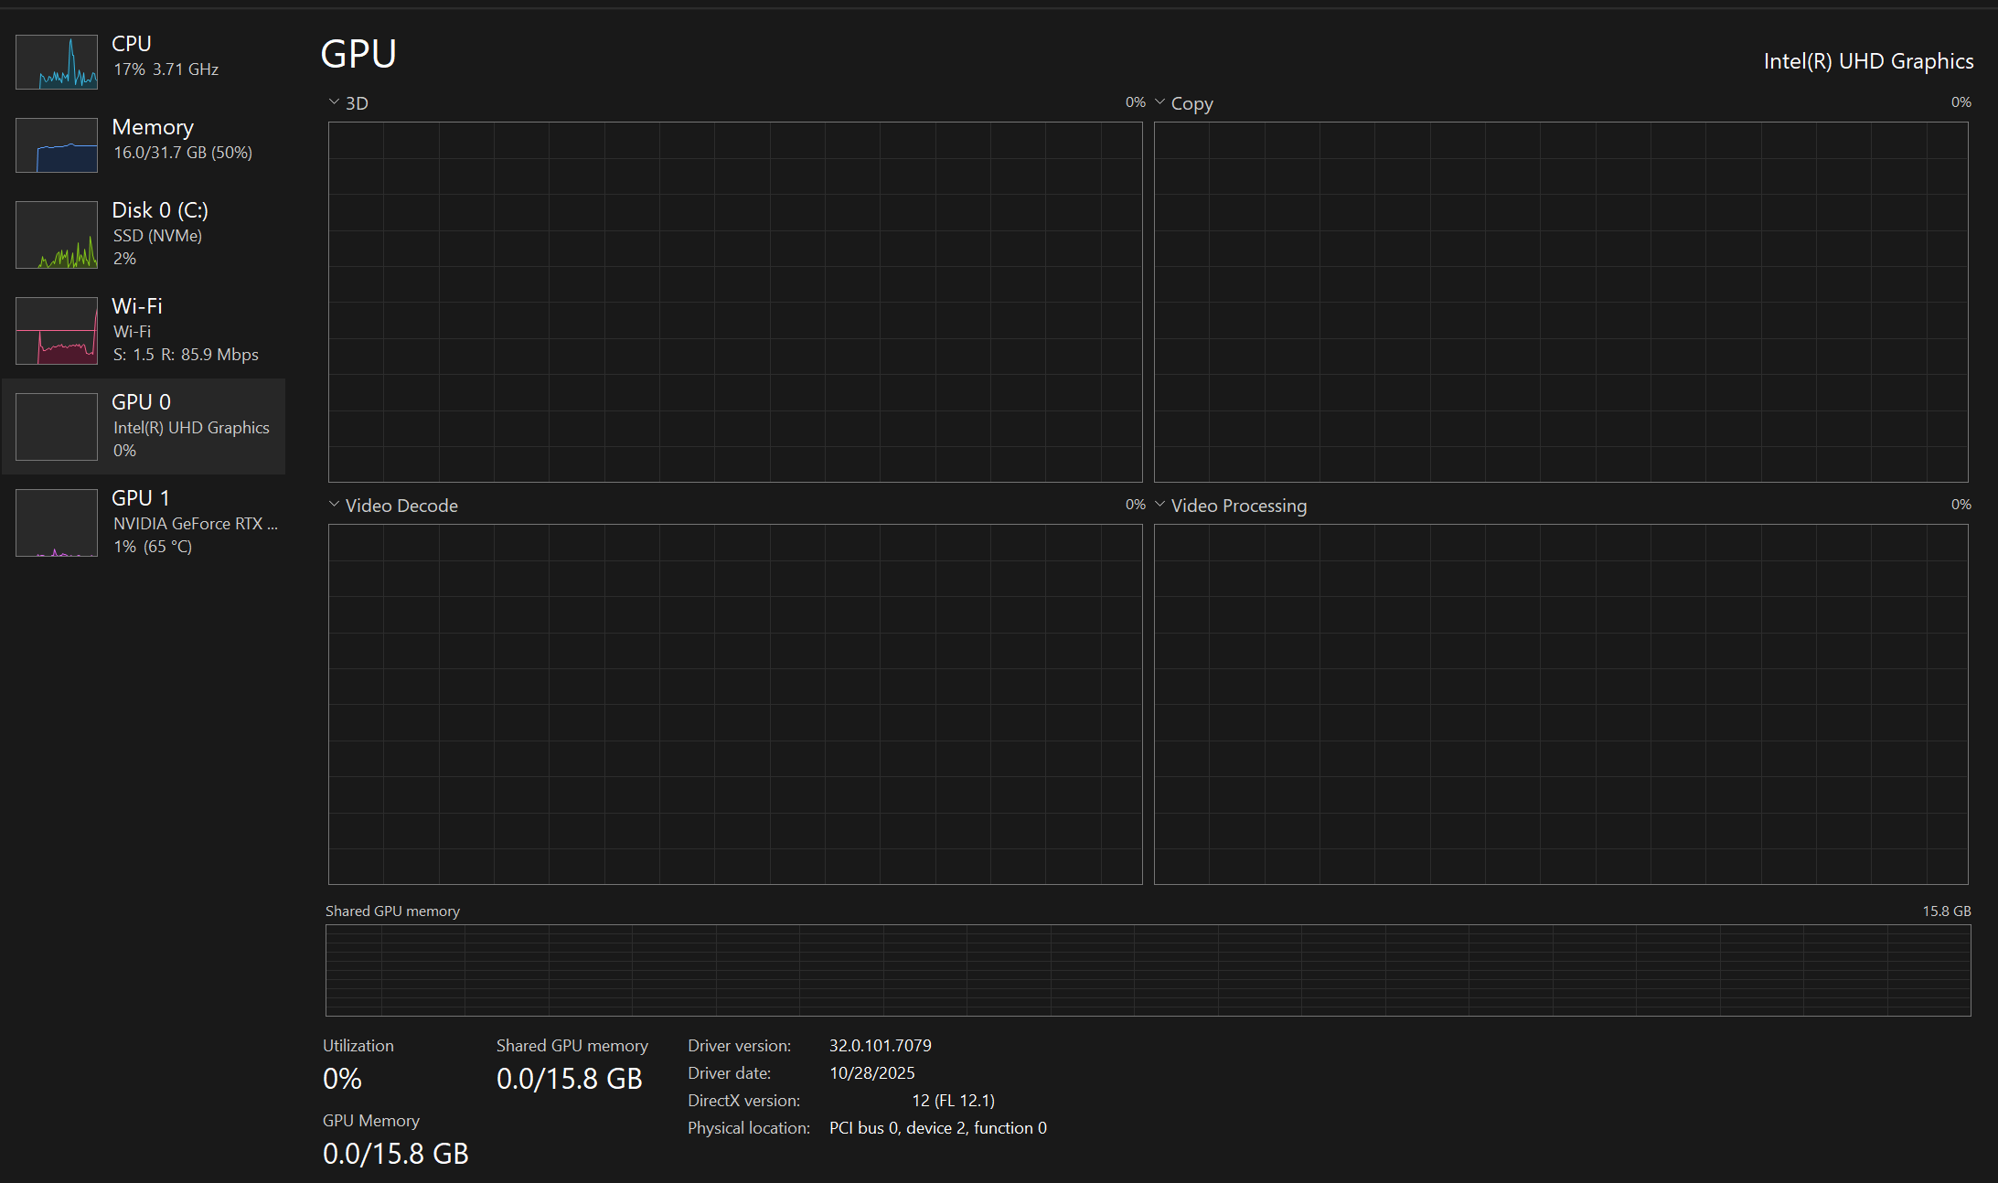This screenshot has width=1998, height=1183.
Task: Open the 3D engine dropdown chevron
Action: click(x=334, y=102)
